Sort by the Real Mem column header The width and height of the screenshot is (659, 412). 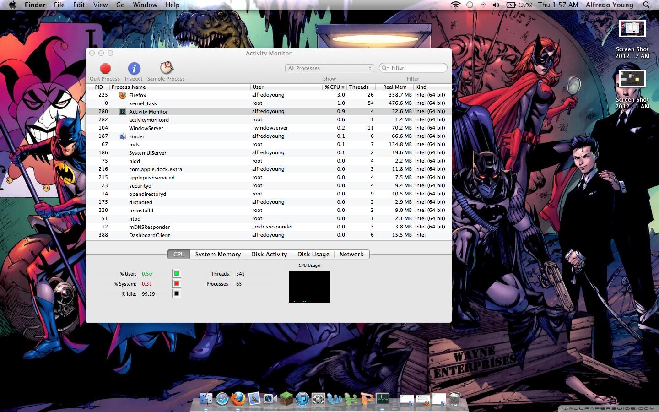point(394,87)
